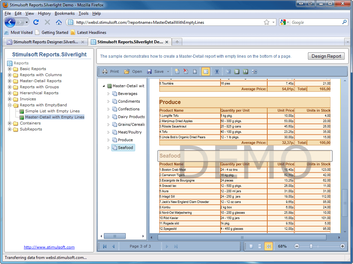Reload the current page
Image resolution: width=353 pixels, height=264 pixels.
click(36, 22)
